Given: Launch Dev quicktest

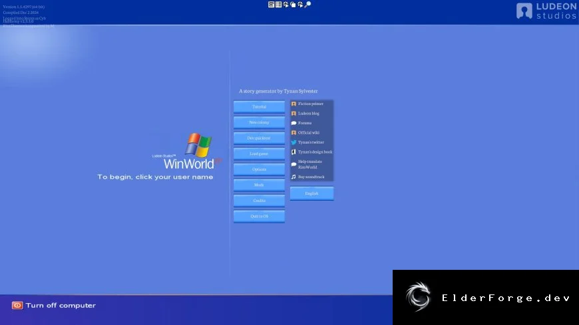Looking at the screenshot, I should (x=259, y=138).
